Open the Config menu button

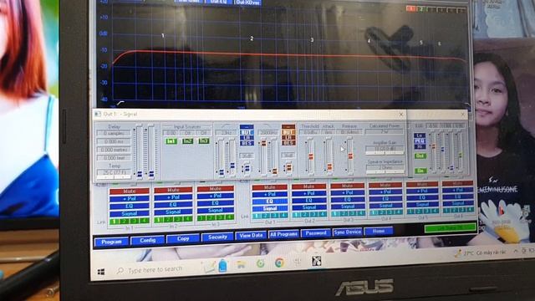click(x=147, y=240)
